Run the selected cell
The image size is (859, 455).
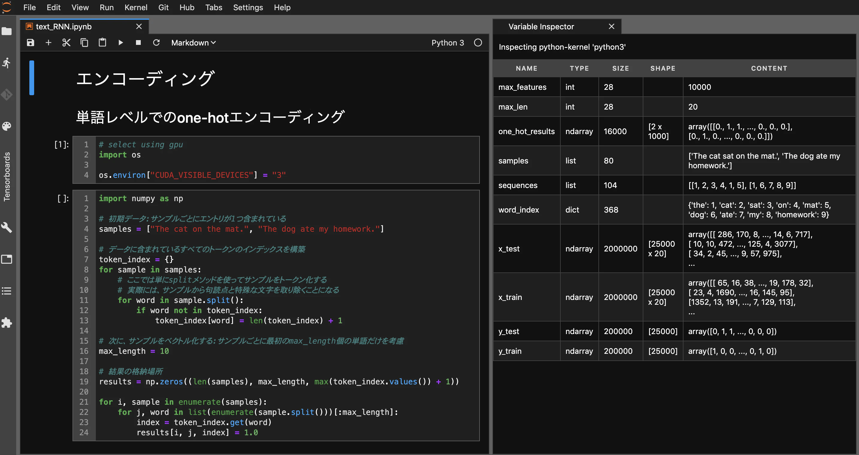tap(121, 43)
